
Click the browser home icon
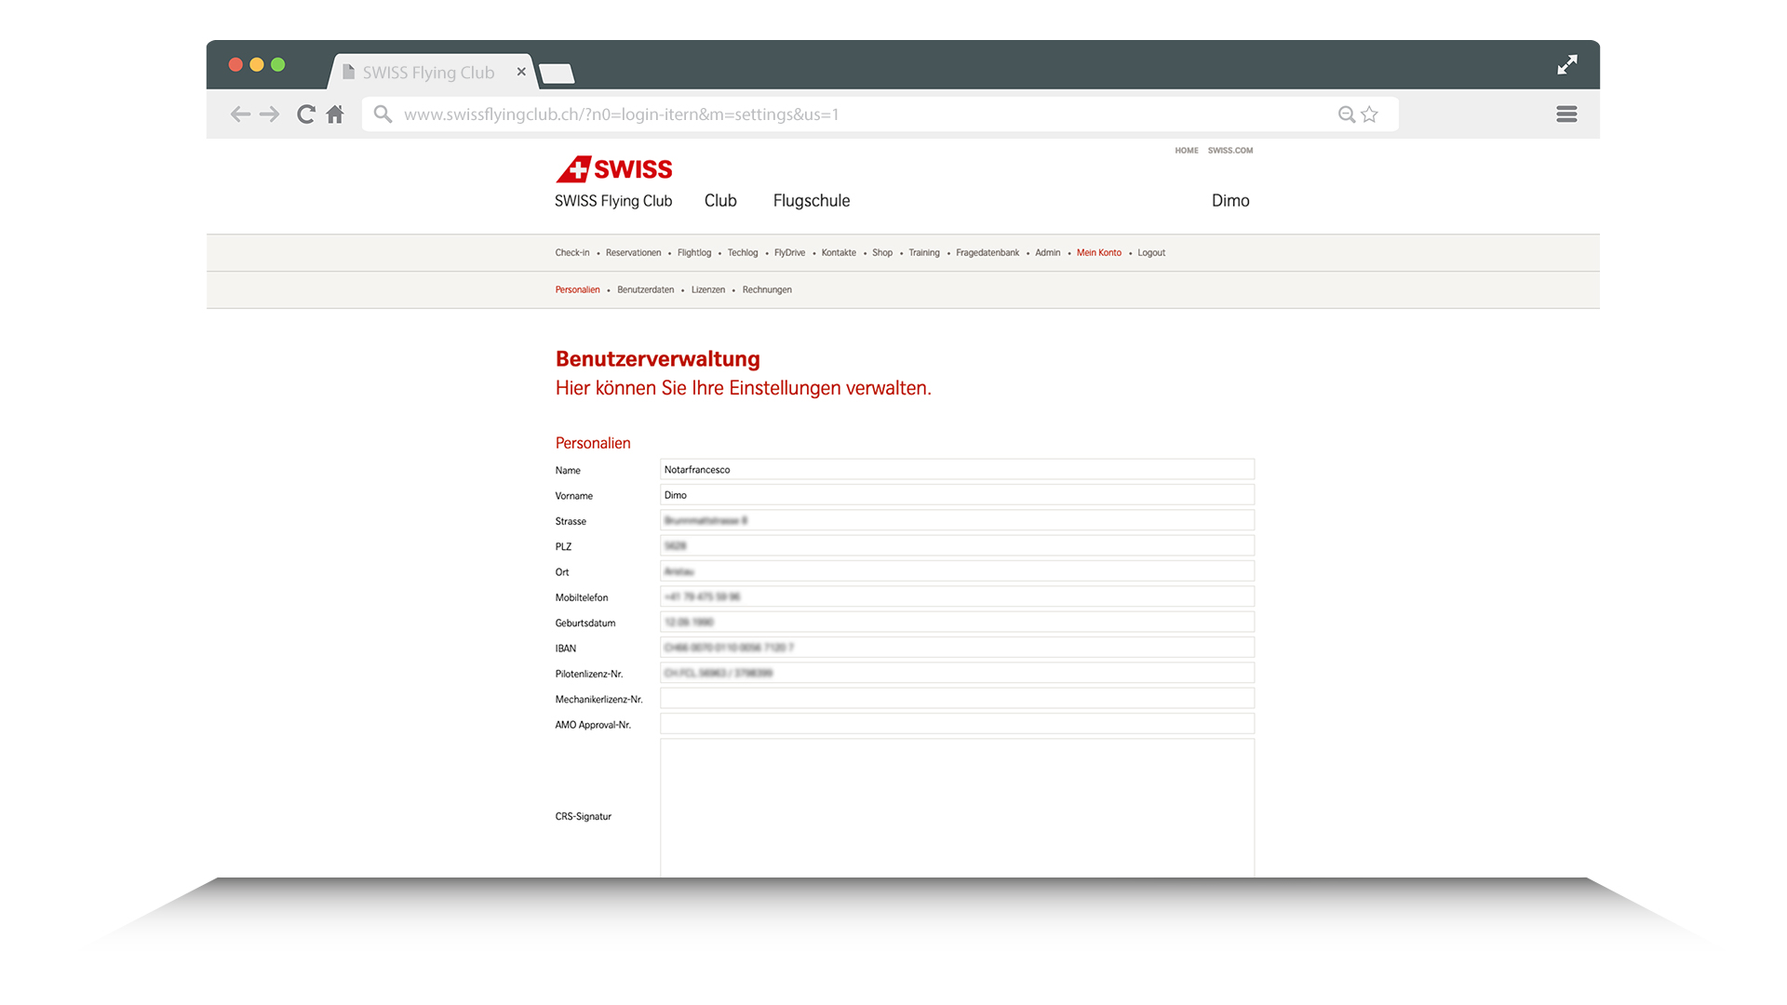[335, 114]
